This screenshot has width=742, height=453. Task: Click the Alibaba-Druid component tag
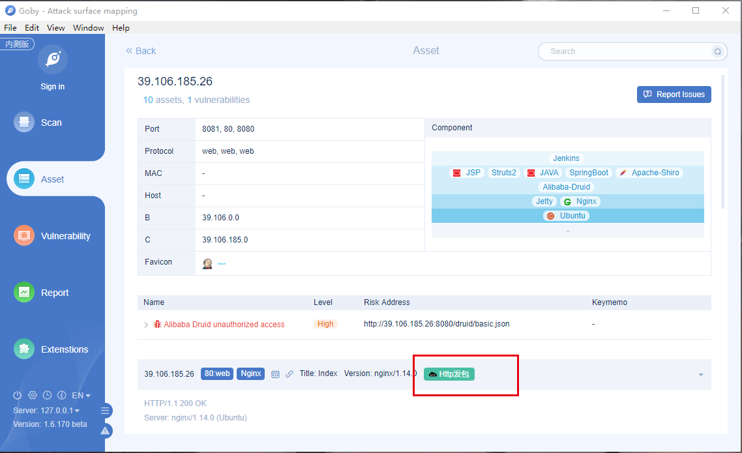(567, 187)
